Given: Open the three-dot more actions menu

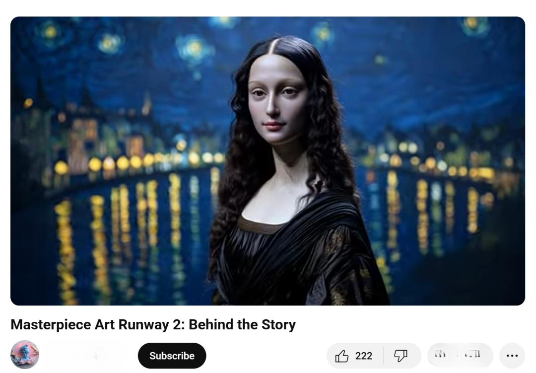Looking at the screenshot, I should click(512, 356).
